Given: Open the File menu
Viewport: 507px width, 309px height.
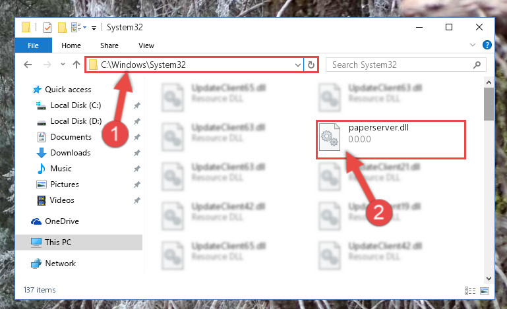Looking at the screenshot, I should click(x=34, y=45).
